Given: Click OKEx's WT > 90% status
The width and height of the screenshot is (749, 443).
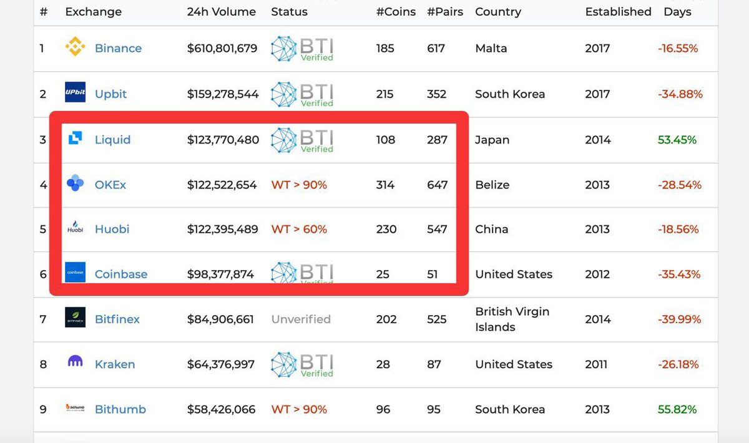Looking at the screenshot, I should [299, 185].
